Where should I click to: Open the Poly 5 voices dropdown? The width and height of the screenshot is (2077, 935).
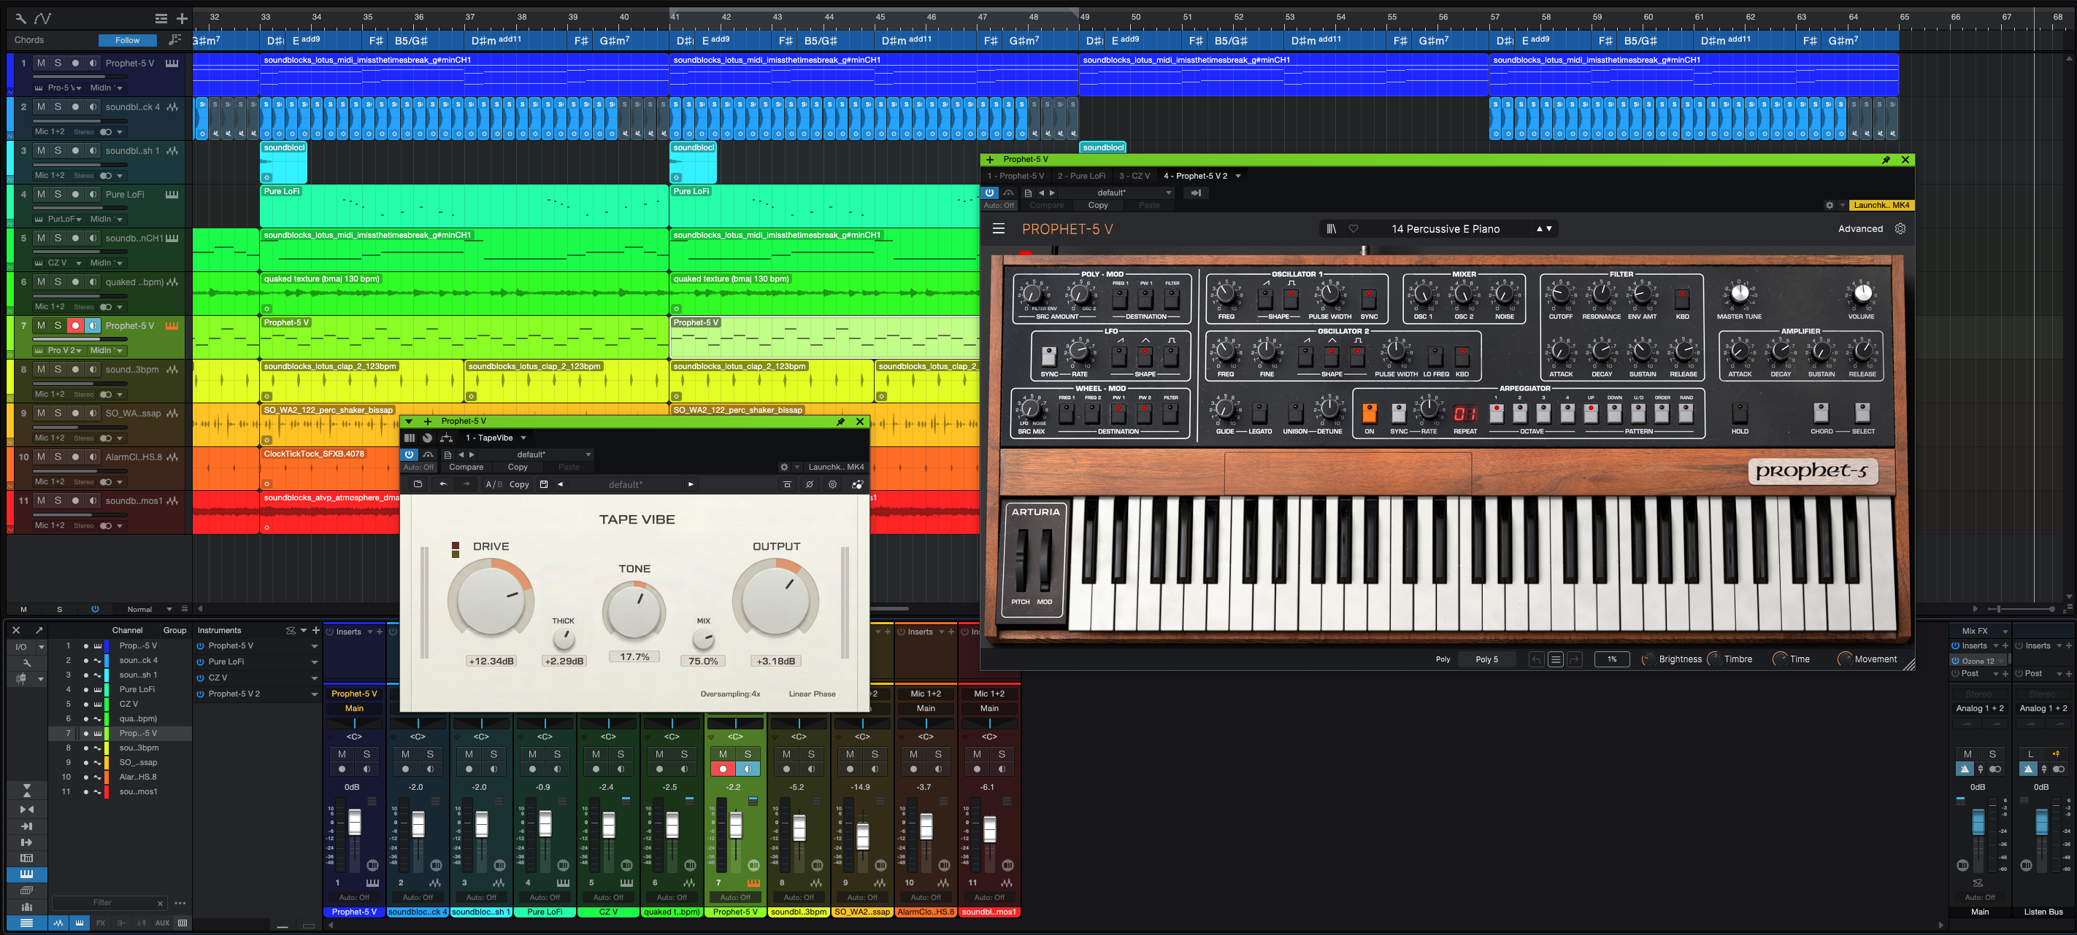click(1487, 659)
